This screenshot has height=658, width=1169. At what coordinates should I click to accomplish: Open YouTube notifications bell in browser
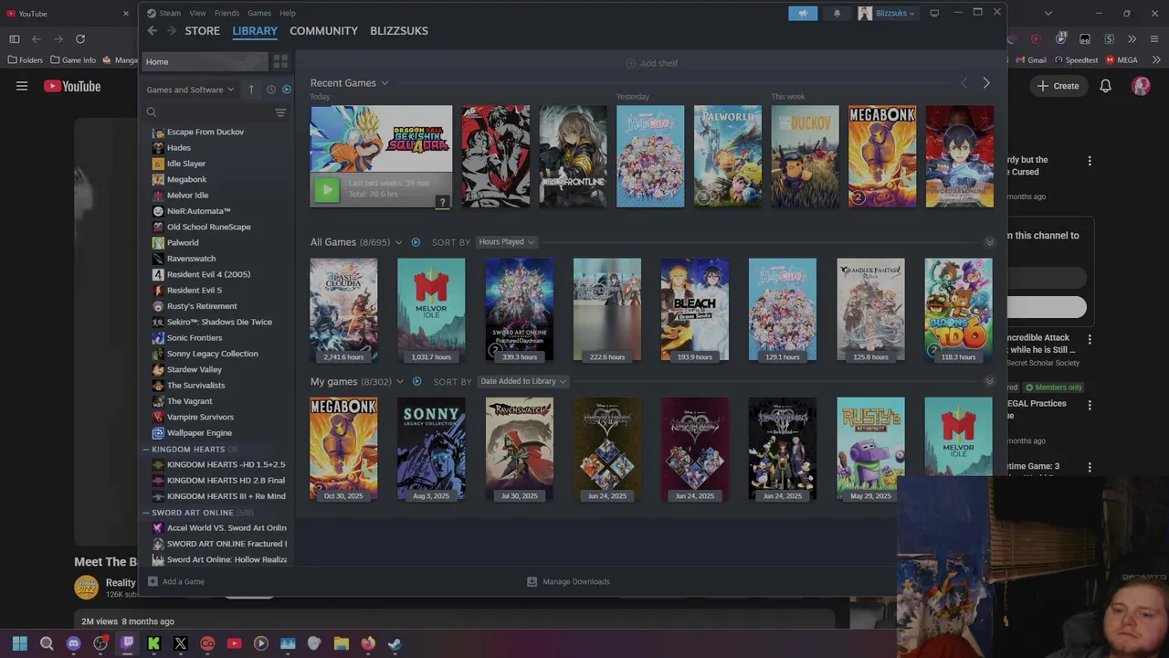pos(1105,86)
